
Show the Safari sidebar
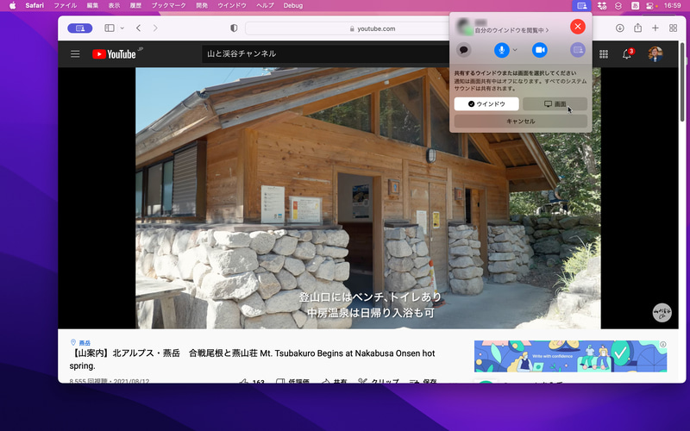tap(110, 28)
